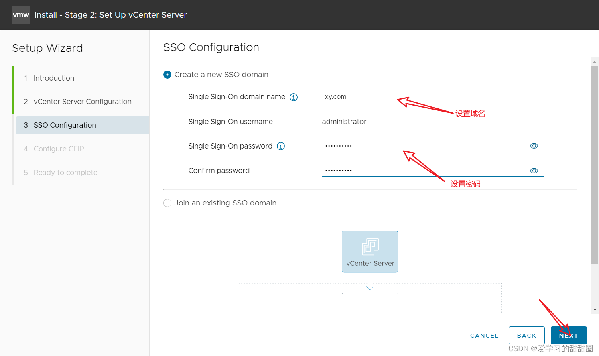Click the vCenter Server diagram icon
The height and width of the screenshot is (356, 599).
370,247
